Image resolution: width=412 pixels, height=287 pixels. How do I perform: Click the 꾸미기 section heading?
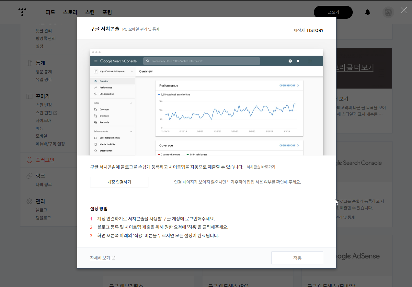pos(43,96)
